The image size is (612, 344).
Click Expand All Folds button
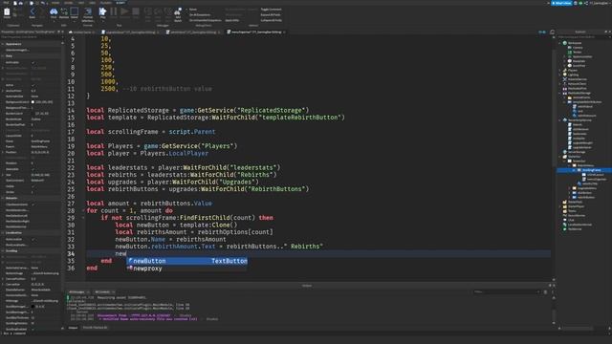(x=271, y=15)
